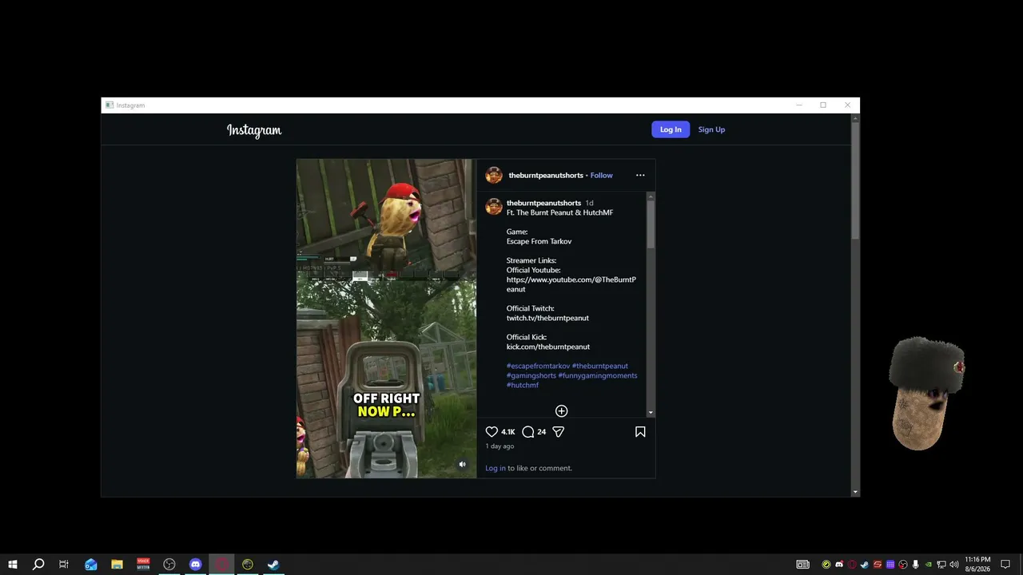Click the 'Escape From Tarkov' caption text
1023x575 pixels.
pyautogui.click(x=539, y=241)
